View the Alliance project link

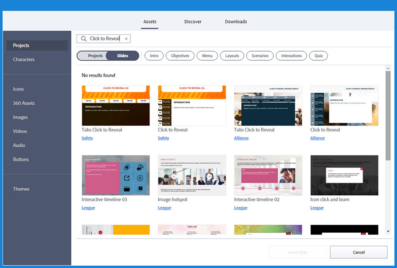point(241,138)
